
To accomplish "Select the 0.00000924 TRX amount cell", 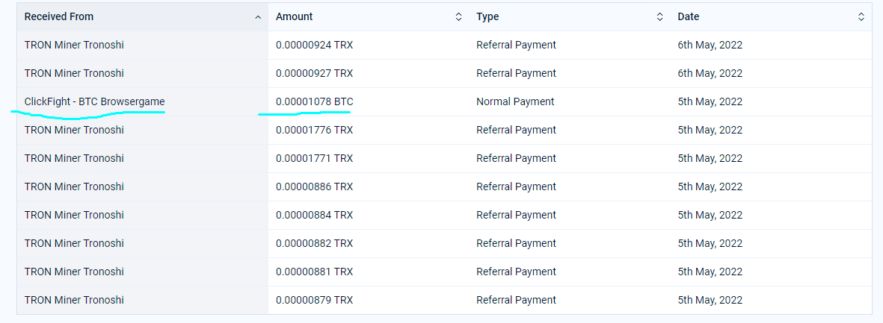I will coord(314,45).
